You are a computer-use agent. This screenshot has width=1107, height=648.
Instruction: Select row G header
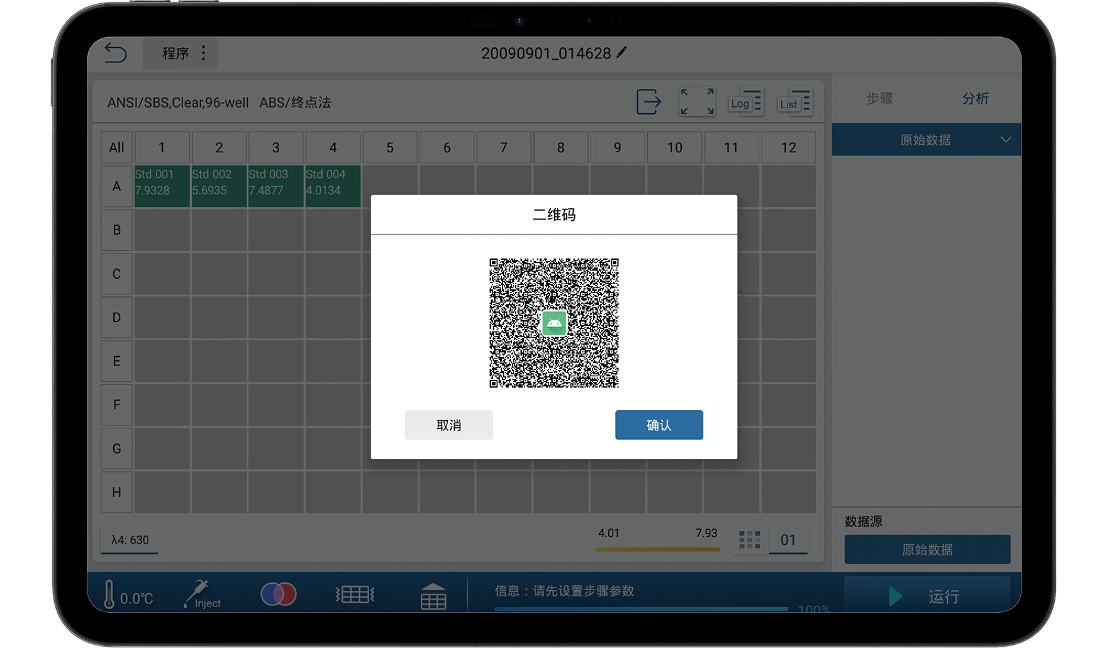(116, 449)
